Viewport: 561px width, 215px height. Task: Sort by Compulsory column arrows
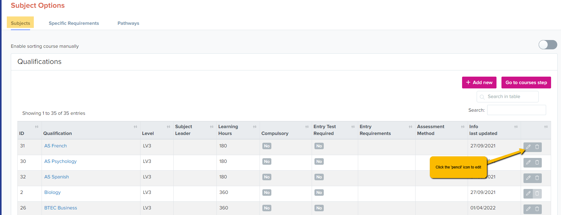[307, 127]
